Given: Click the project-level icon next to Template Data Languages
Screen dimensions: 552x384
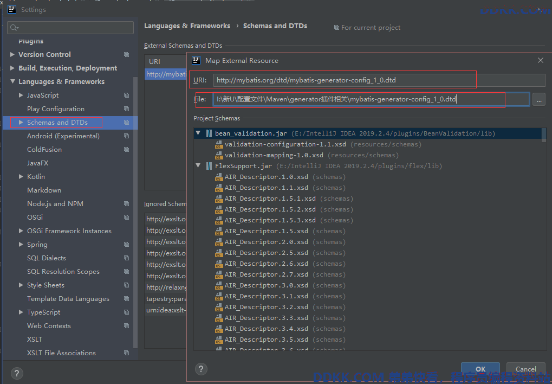Looking at the screenshot, I should tap(126, 299).
